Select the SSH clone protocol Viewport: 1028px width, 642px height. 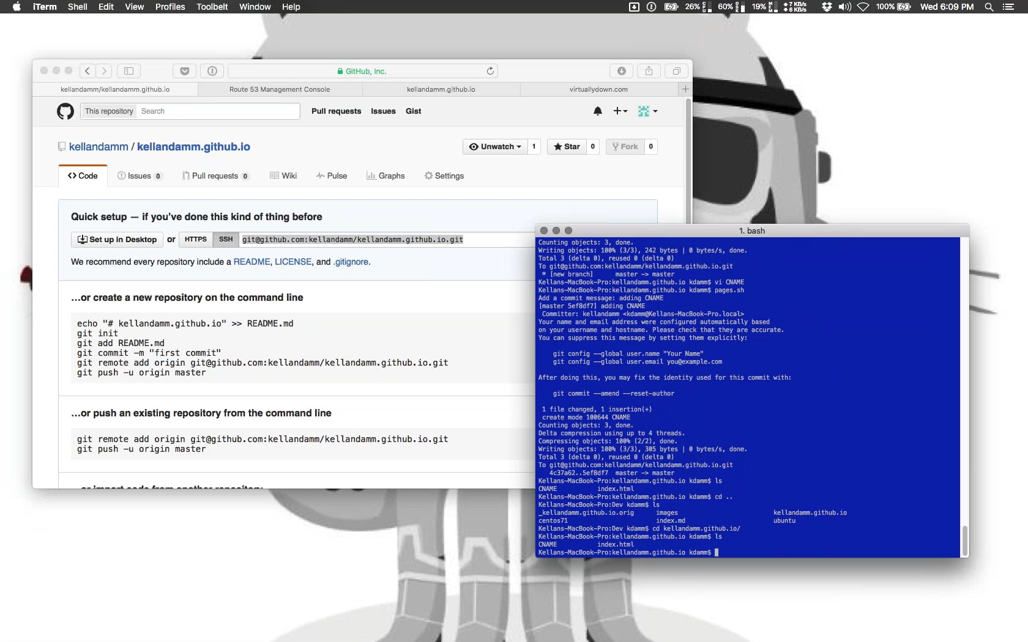(225, 239)
